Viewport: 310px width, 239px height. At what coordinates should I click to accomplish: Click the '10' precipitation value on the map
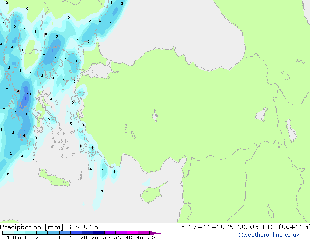pos(29,94)
